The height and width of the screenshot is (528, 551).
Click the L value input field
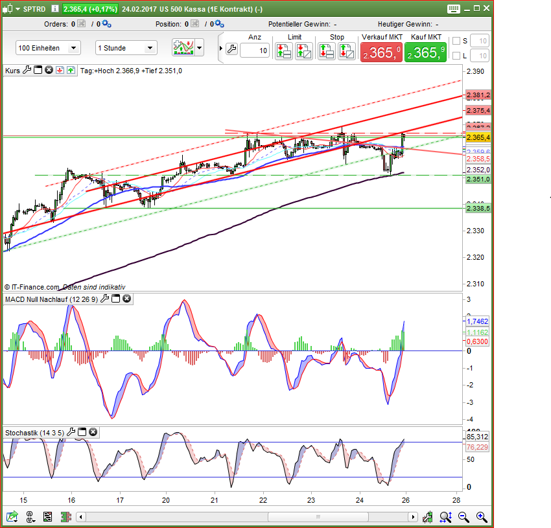479,56
